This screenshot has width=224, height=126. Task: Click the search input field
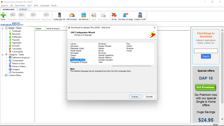(x=206, y=51)
